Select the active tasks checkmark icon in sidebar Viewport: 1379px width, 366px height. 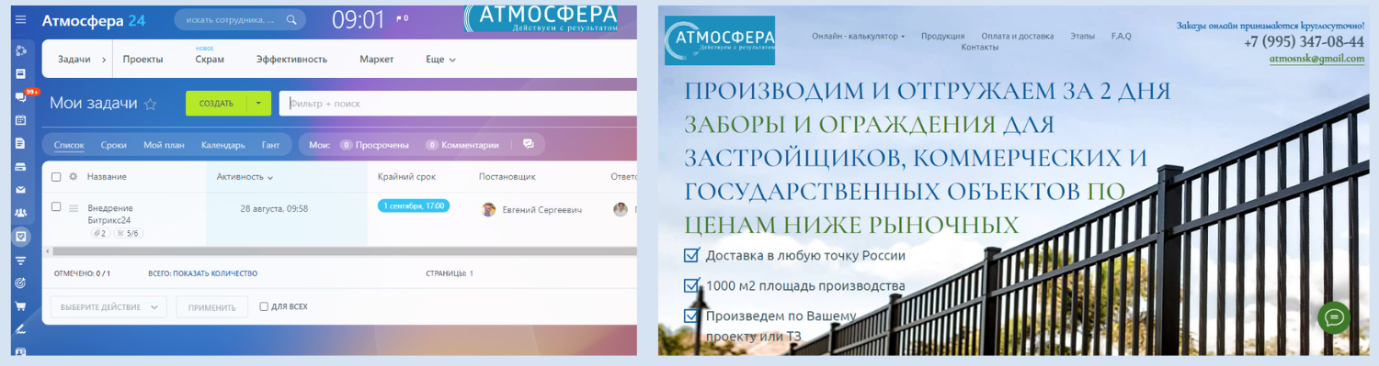click(x=20, y=237)
